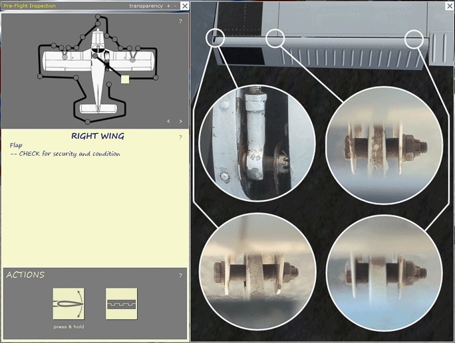Viewport: 455px width, 343px height.
Task: Increase window transparency with plus button
Action: click(168, 6)
